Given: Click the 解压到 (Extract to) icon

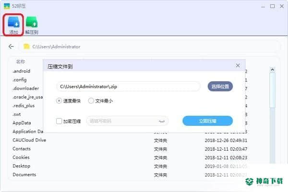Looking at the screenshot, I should [x=32, y=24].
